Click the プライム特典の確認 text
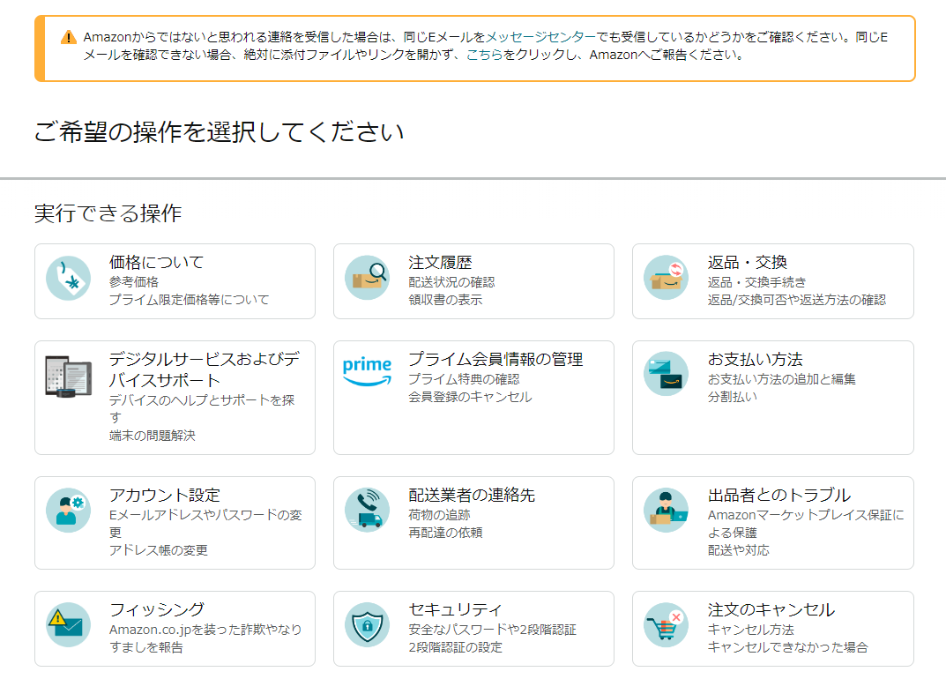Screen dimensions: 946x679 tap(464, 379)
